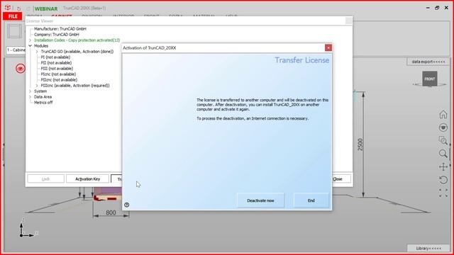The image size is (454, 255).
Task: Reset to Home view
Action: [443, 115]
